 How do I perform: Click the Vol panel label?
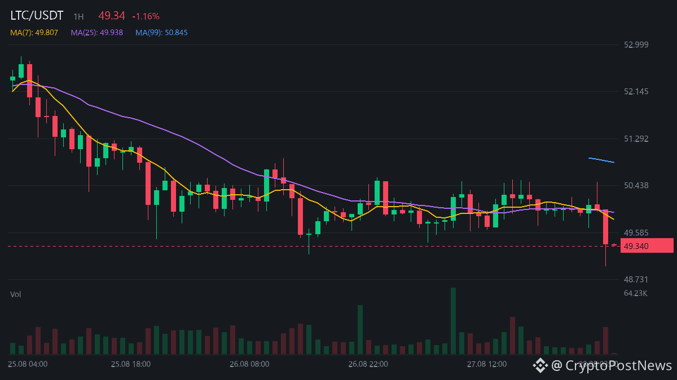15,294
